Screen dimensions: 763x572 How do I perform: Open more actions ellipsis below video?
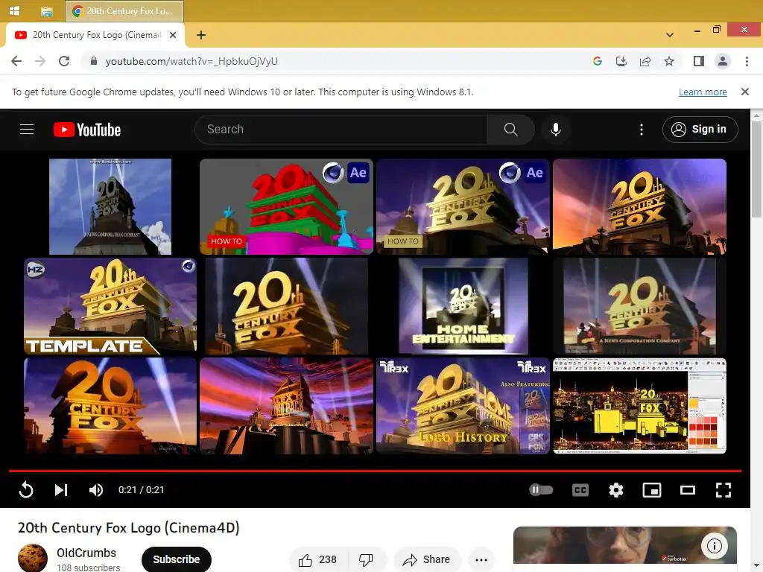tap(481, 560)
